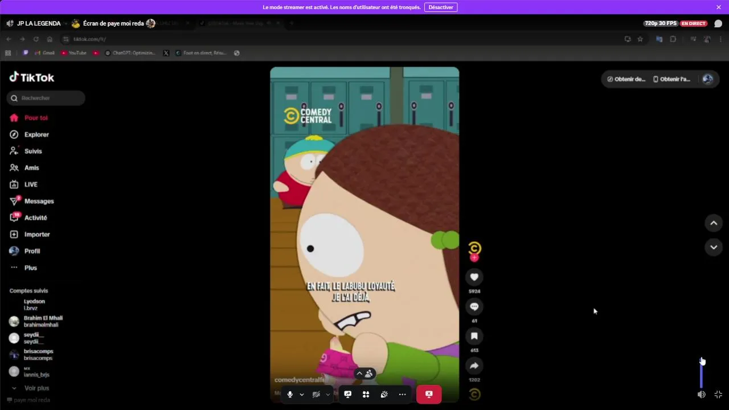The image size is (729, 410).
Task: Open the profile avatar at top right
Action: 707,79
